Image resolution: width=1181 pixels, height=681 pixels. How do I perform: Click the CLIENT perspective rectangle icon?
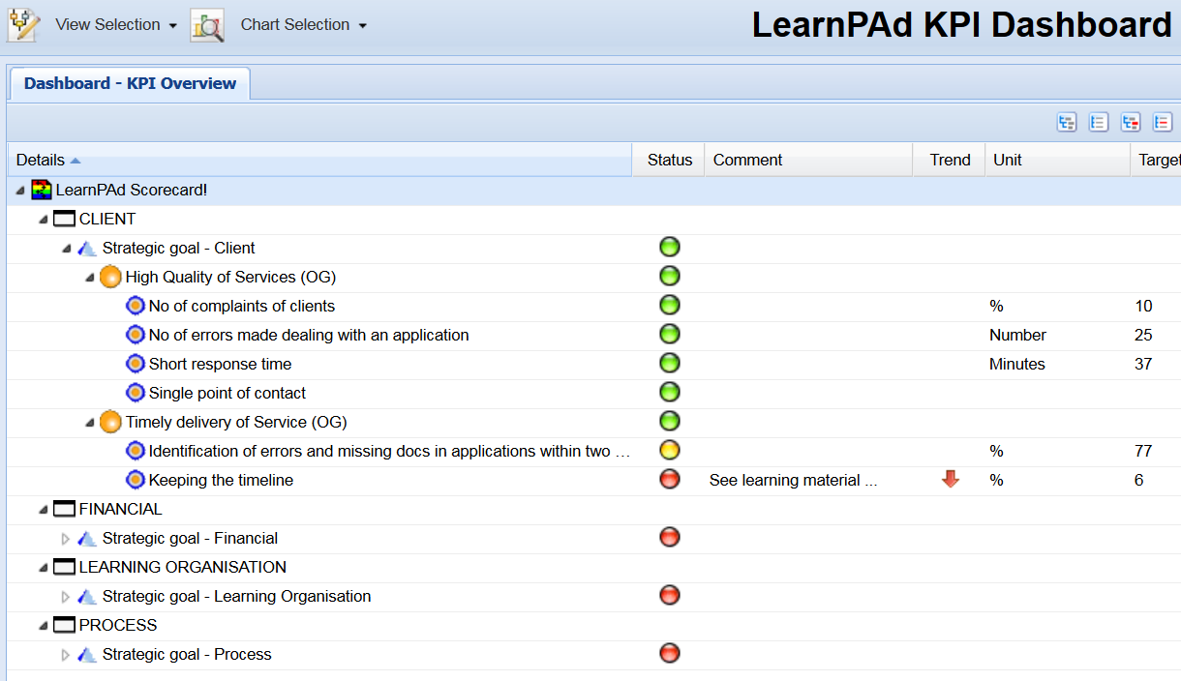click(x=64, y=219)
